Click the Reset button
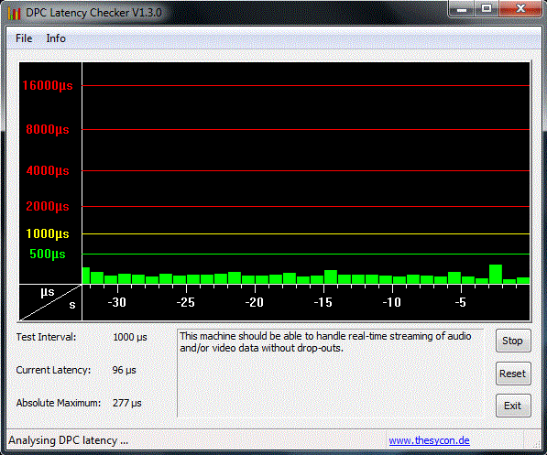 [x=513, y=374]
